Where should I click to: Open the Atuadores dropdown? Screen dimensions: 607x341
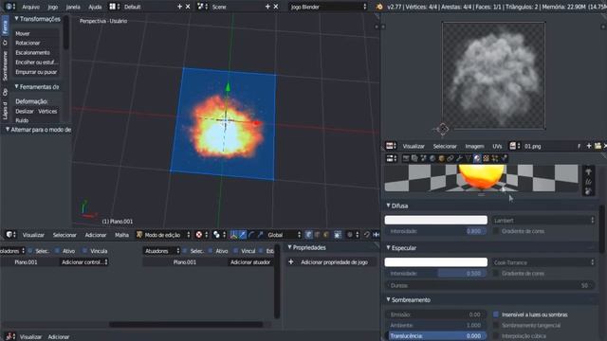coord(161,251)
